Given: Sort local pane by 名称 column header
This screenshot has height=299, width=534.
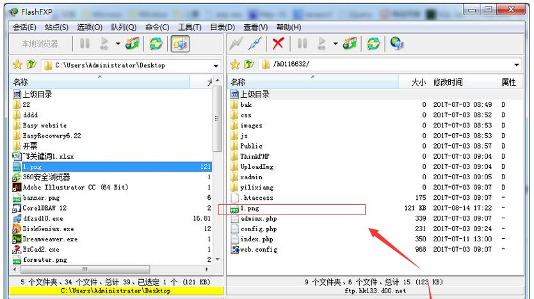Looking at the screenshot, I should tap(100, 82).
